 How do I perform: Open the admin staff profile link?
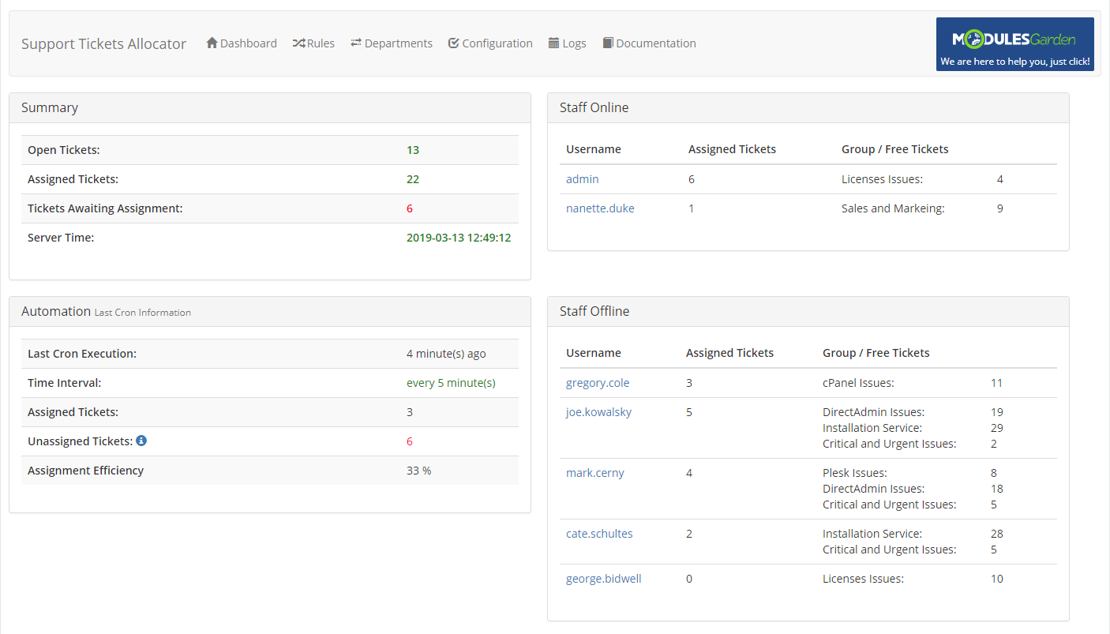pyautogui.click(x=582, y=179)
